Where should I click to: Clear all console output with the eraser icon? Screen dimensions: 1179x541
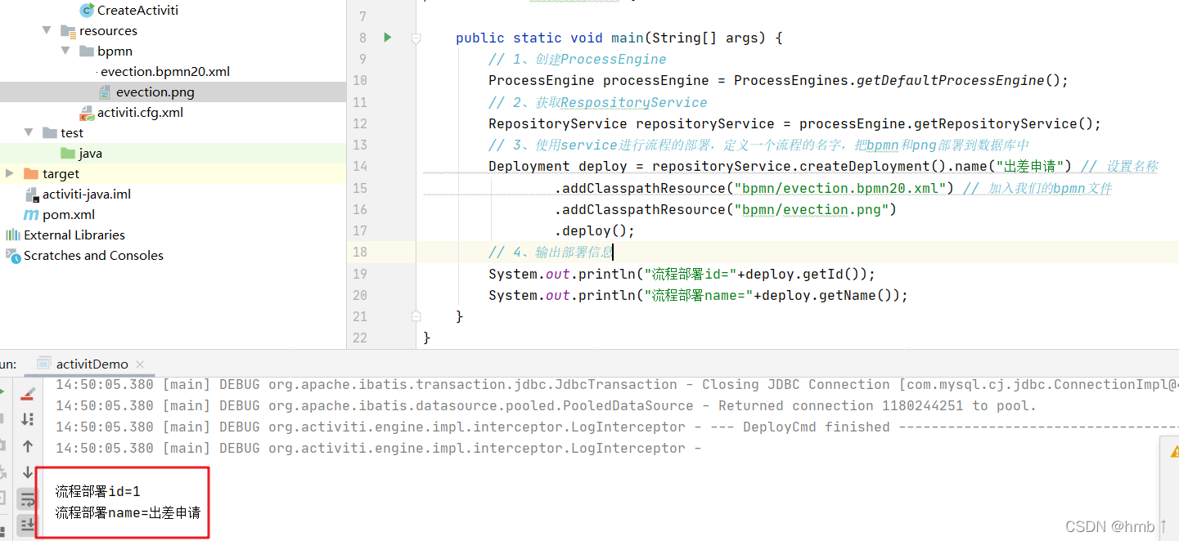point(28,395)
